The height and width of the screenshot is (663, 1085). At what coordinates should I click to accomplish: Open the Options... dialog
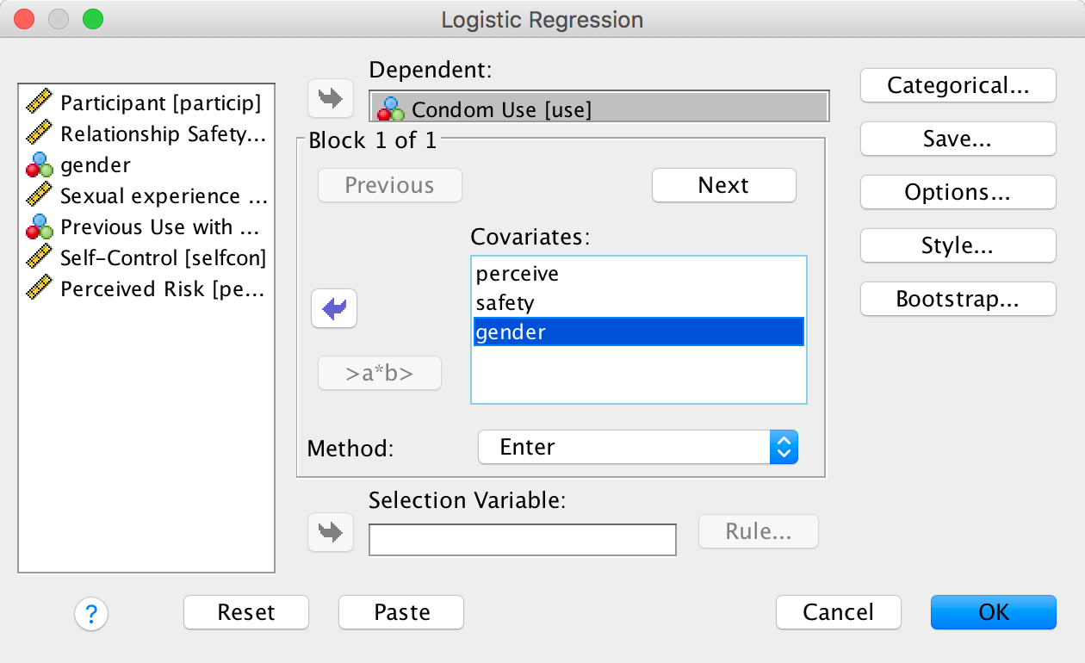coord(958,193)
